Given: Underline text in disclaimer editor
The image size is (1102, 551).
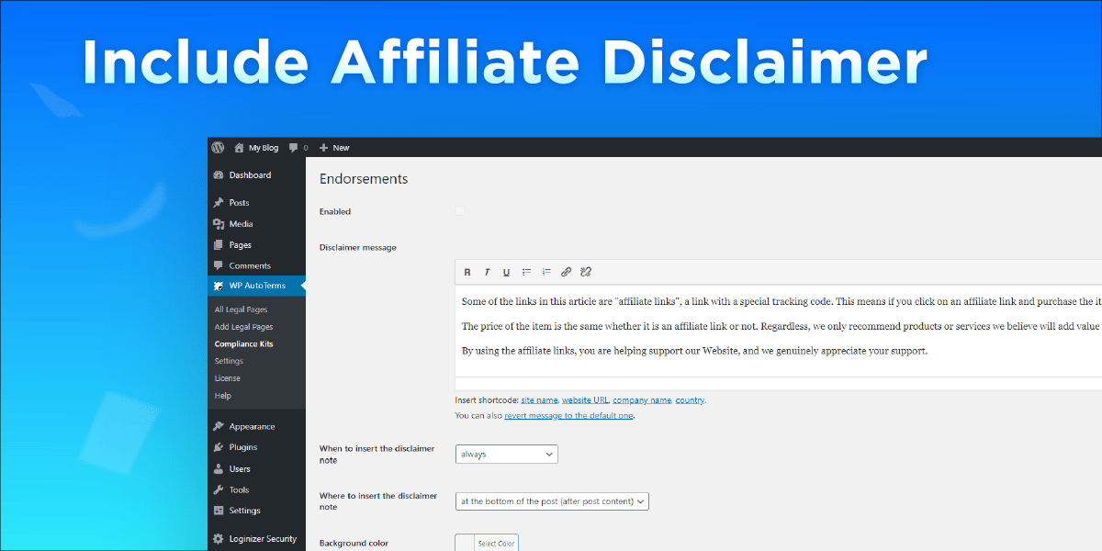Looking at the screenshot, I should tap(506, 272).
